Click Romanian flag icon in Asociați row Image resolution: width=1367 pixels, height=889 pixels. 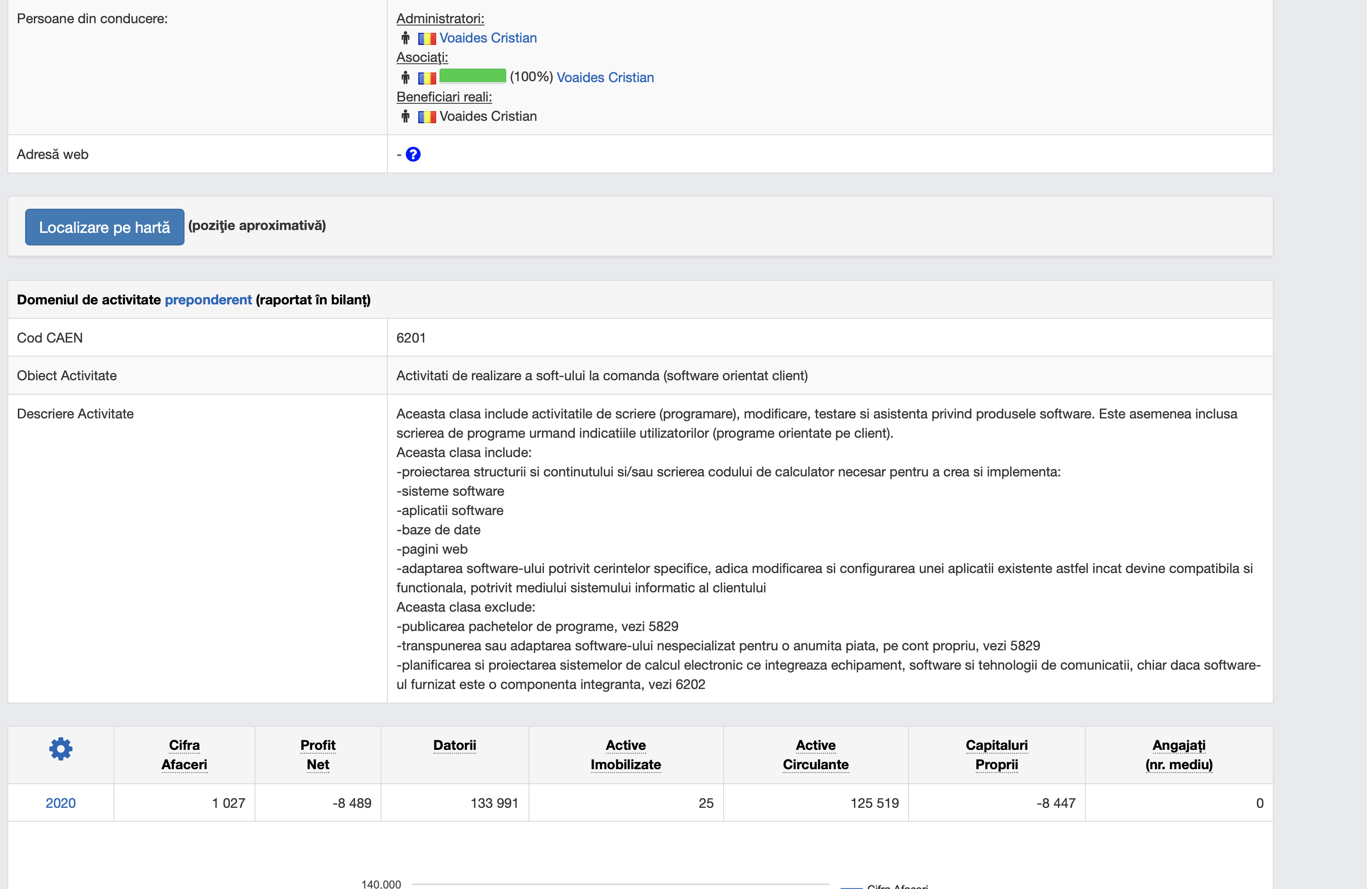427,78
